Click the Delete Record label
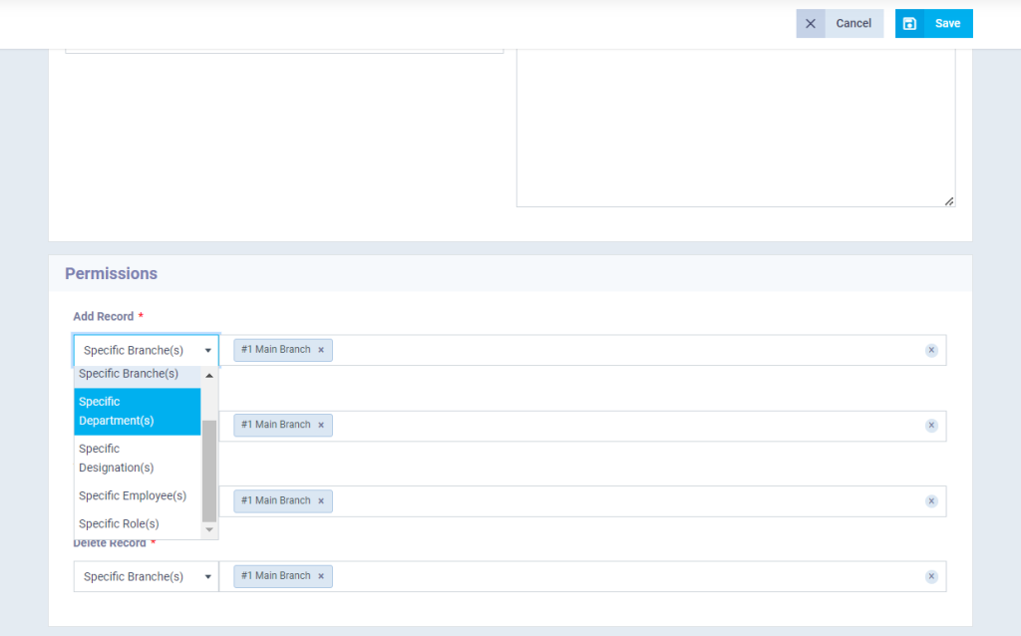Image resolution: width=1021 pixels, height=636 pixels. pos(110,543)
